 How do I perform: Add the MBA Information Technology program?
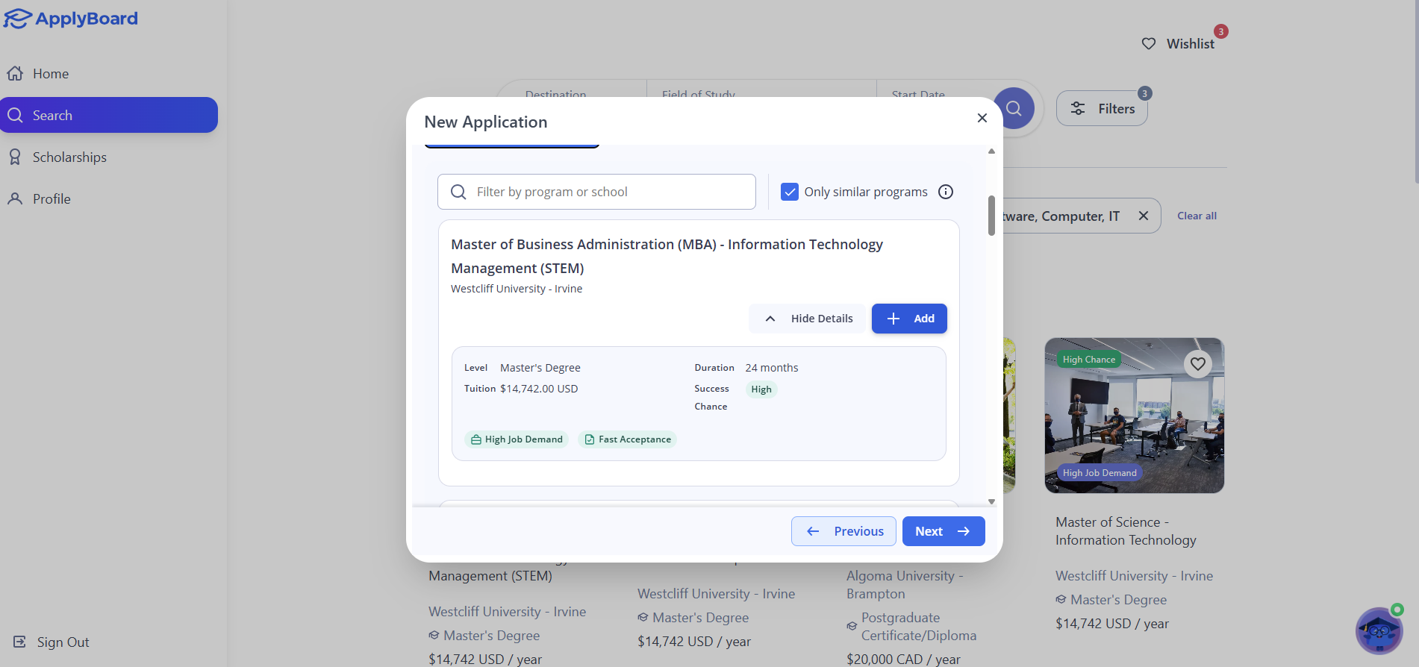click(x=909, y=319)
